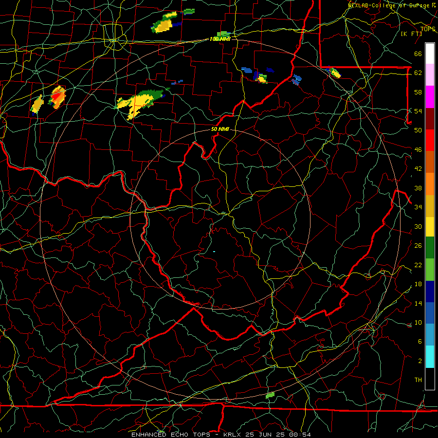Select the dark green 26 kft legend swatch
This screenshot has width=438, height=438.
(430, 248)
